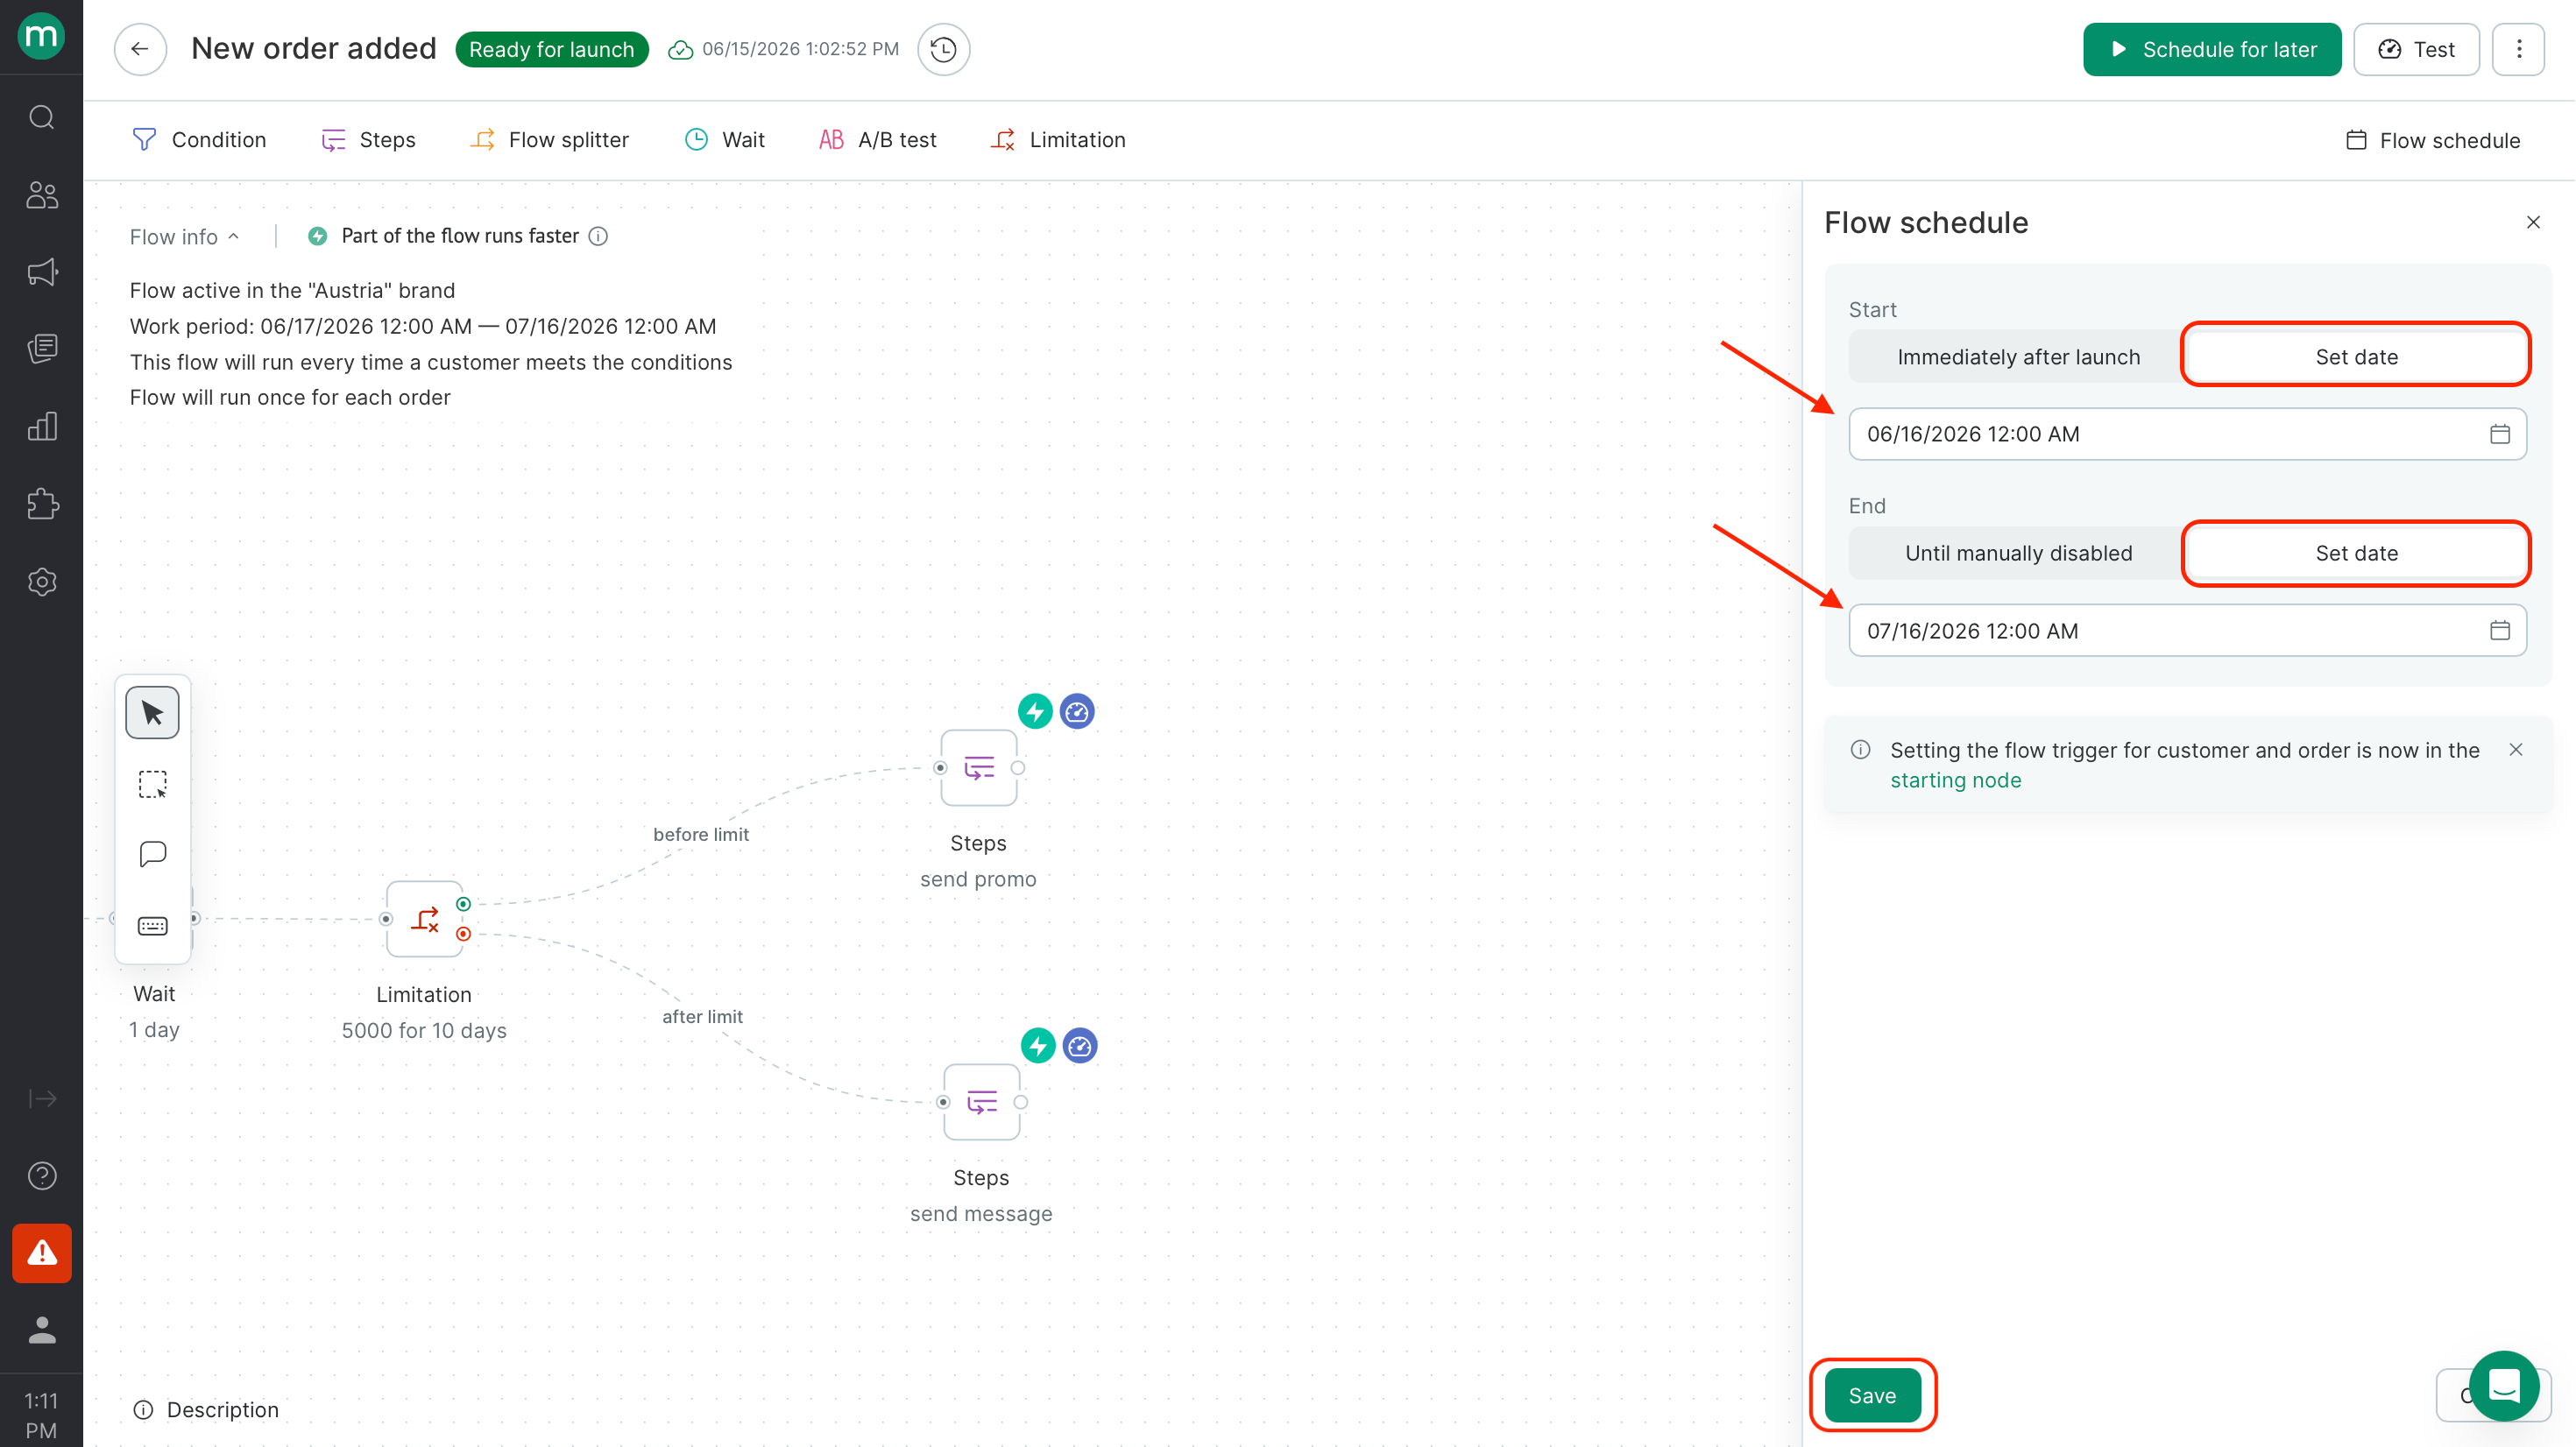
Task: Select the comment tool
Action: [x=152, y=854]
